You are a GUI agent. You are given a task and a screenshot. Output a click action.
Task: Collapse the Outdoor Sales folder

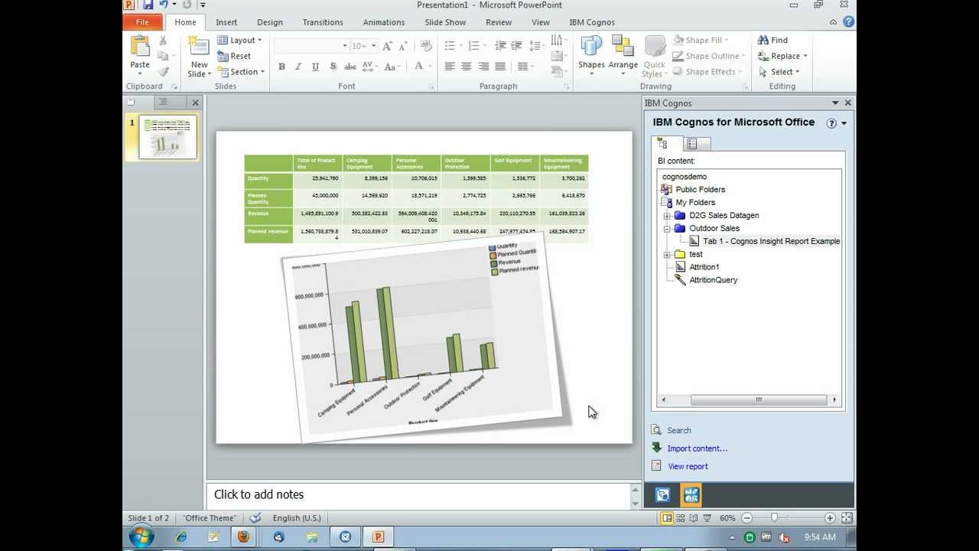[x=667, y=229]
